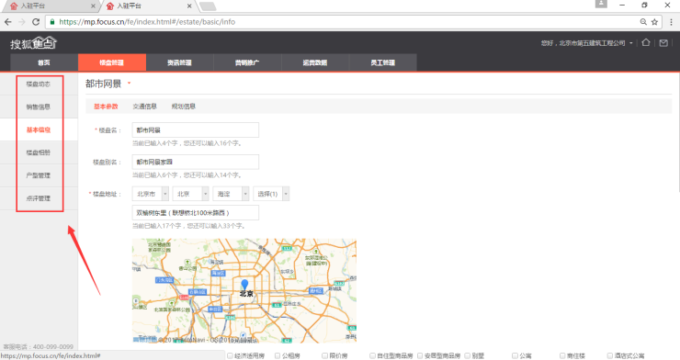Check the 安居型商品房 checkbox
680x360 pixels.
(420, 355)
